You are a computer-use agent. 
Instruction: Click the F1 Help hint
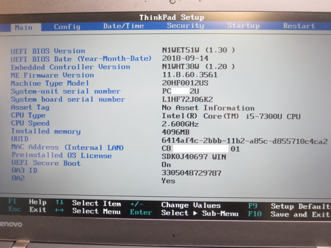click(x=27, y=202)
